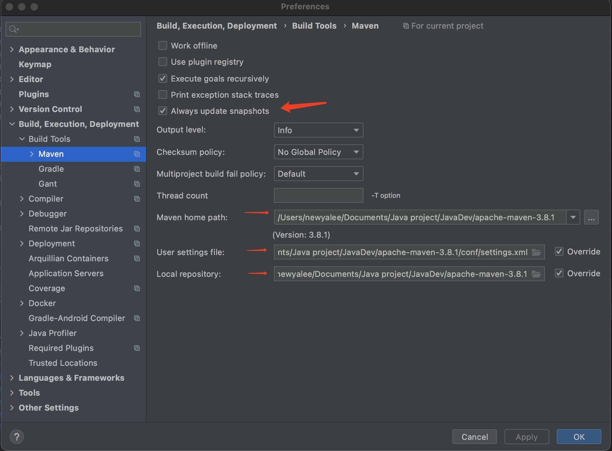The image size is (612, 451).
Task: Open the folder browser for User settings file
Action: [x=537, y=252]
